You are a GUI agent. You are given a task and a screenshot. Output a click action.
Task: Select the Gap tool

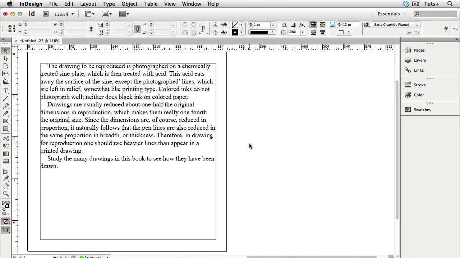pos(6,73)
